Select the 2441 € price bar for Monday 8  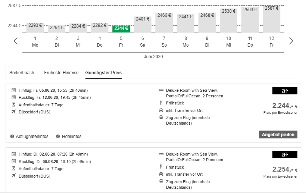pos(185,24)
